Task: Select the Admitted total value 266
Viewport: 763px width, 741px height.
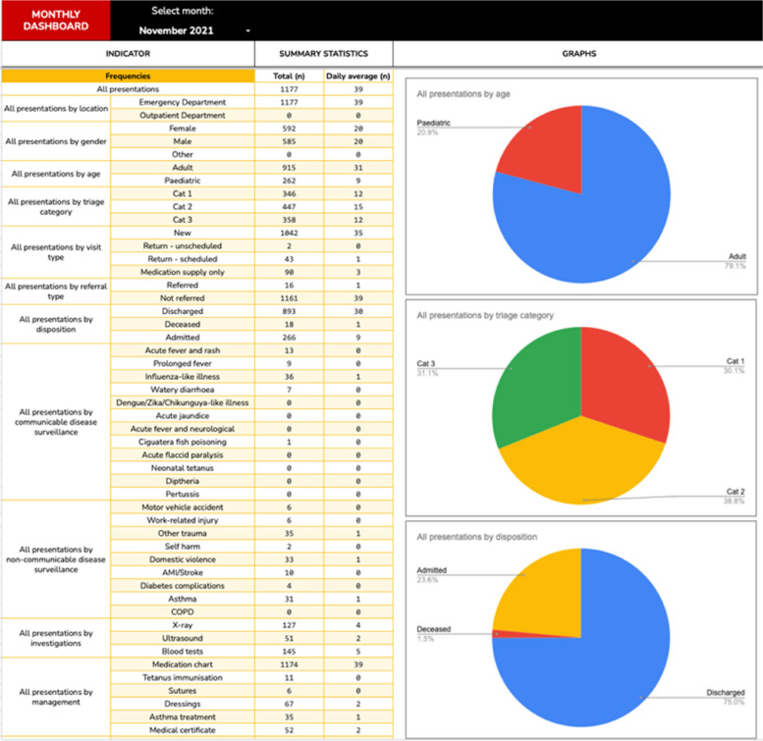Action: (289, 338)
